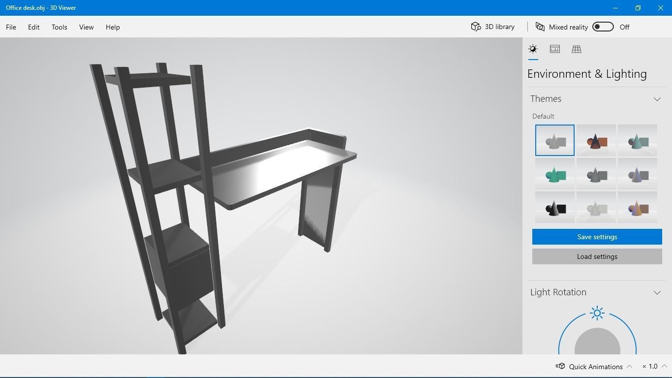Open the Tools menu
This screenshot has height=378, width=672.
click(59, 27)
